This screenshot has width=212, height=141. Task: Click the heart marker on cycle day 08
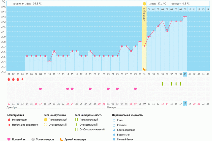(x=40, y=89)
